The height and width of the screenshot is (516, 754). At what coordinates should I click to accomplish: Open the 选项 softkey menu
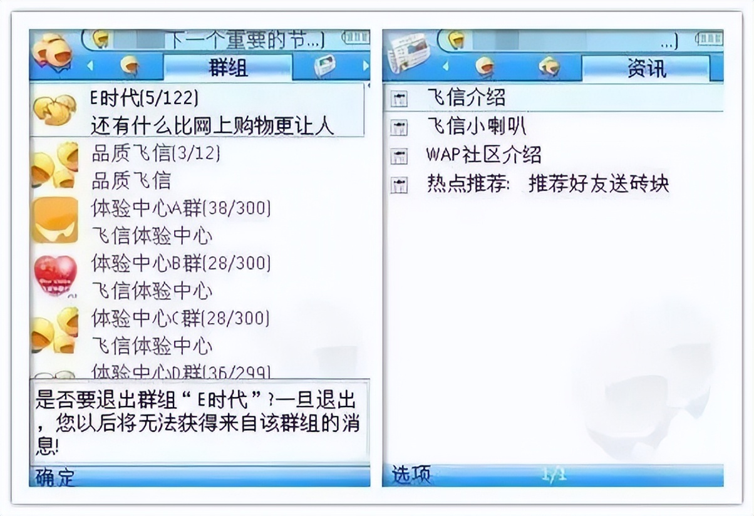click(x=411, y=475)
